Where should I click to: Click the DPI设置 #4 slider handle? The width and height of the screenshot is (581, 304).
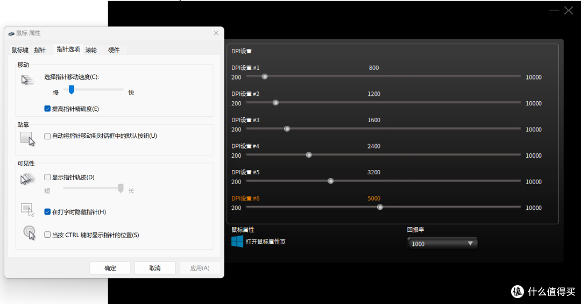click(309, 155)
